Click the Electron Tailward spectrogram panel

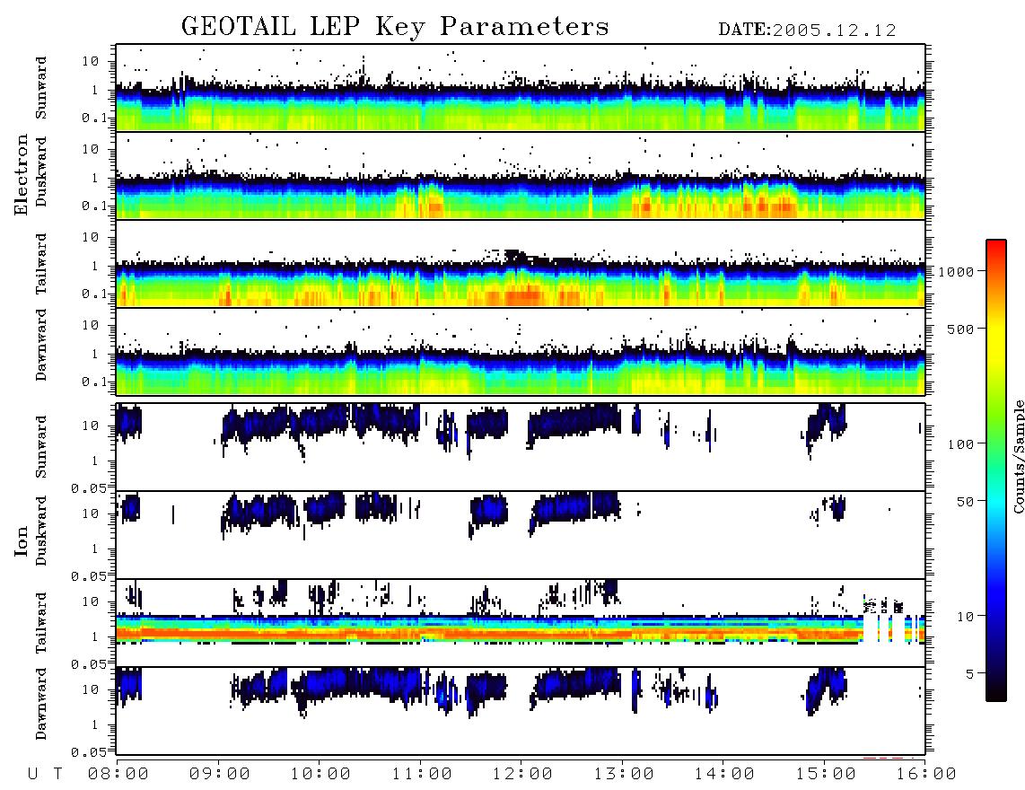pyautogui.click(x=521, y=264)
